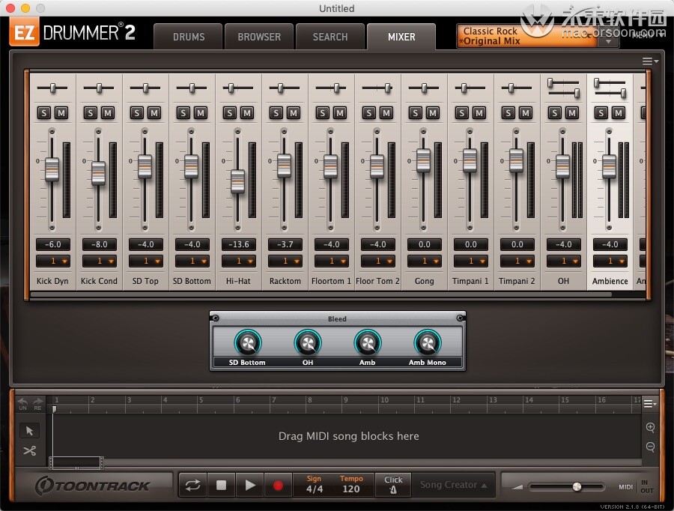This screenshot has width=674, height=511.
Task: Open Kick Cond output channel dropdown
Action: (x=99, y=261)
